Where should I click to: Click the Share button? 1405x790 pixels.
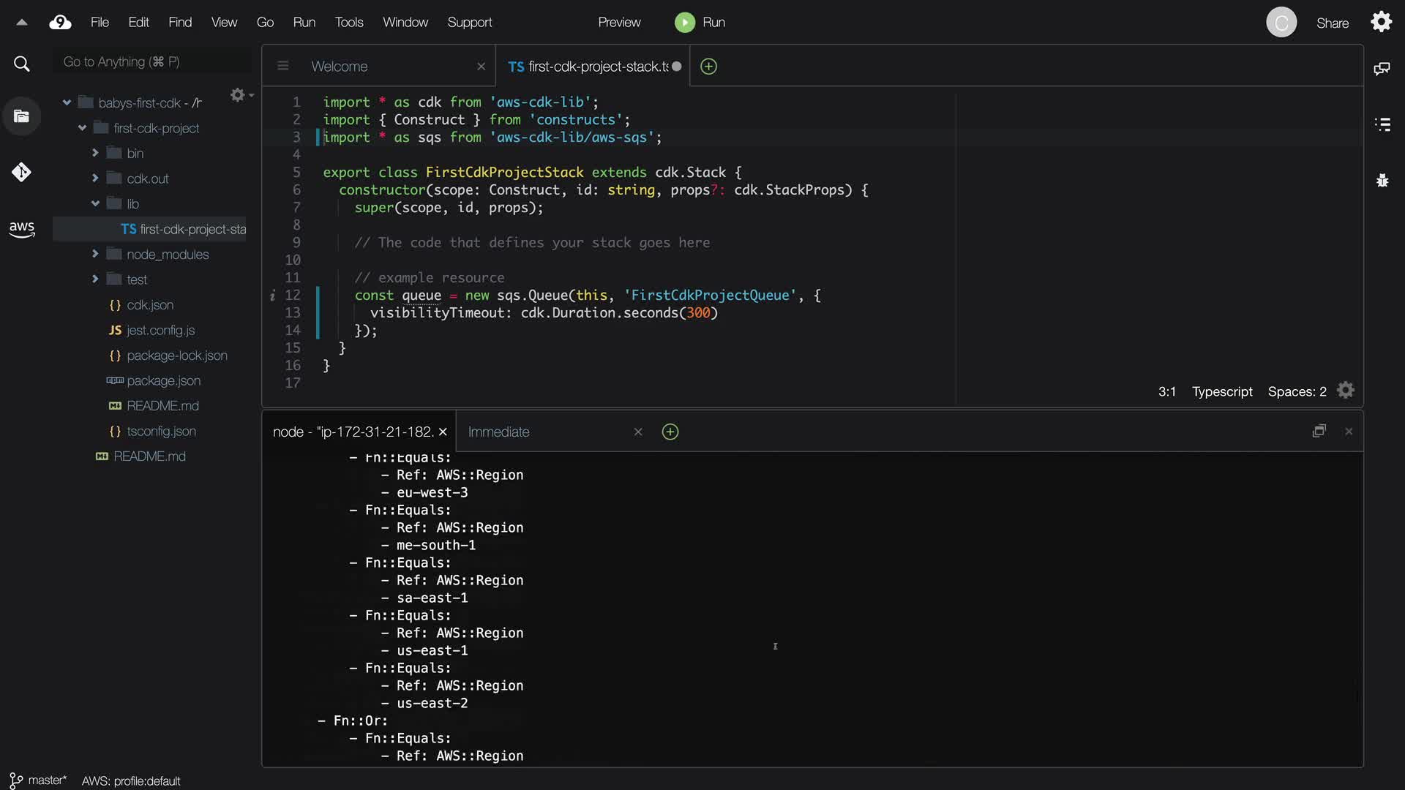[1332, 23]
